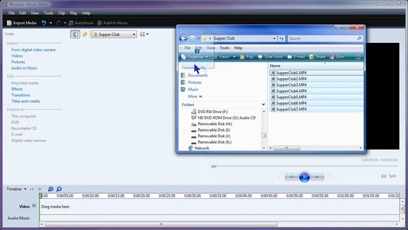Click the Previous Frame button

click(x=291, y=177)
